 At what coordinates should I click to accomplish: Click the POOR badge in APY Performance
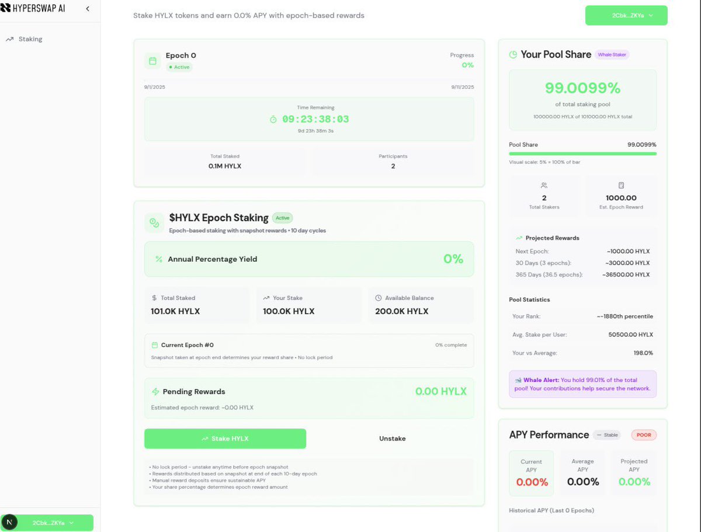[x=643, y=435]
